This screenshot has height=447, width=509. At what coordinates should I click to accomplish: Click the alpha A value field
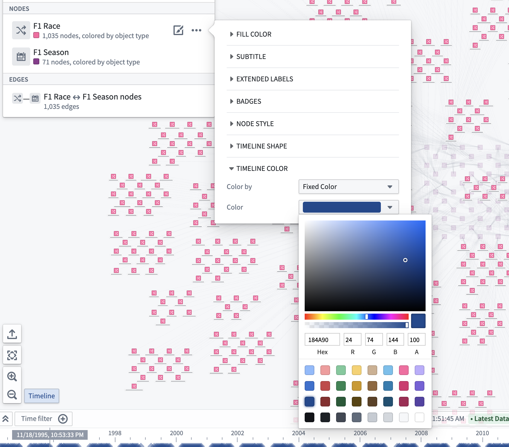pos(417,340)
